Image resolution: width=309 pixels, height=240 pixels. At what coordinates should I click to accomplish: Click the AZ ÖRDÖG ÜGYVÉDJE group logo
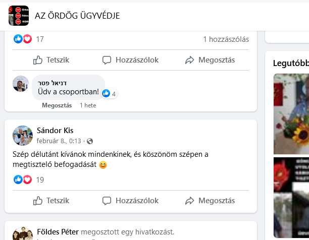point(19,16)
